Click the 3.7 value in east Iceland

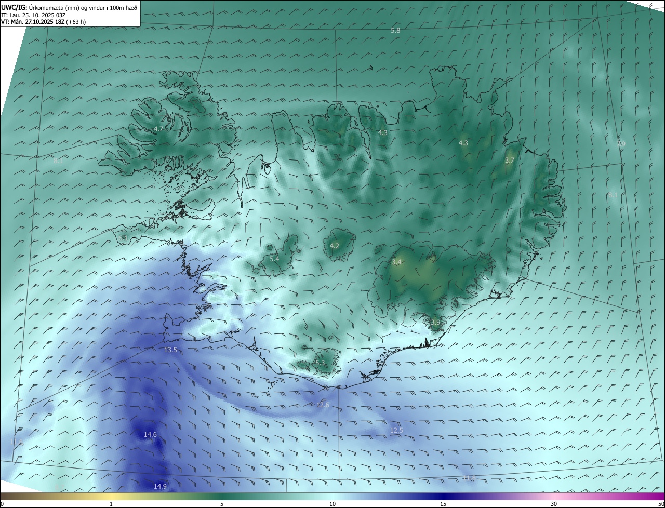(x=509, y=161)
